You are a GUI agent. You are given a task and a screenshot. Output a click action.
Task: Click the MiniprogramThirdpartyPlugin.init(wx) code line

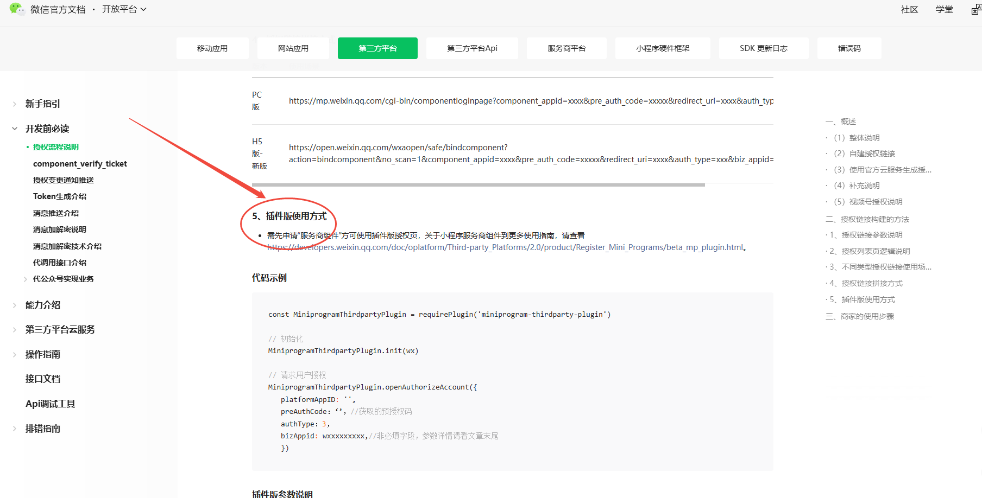pyautogui.click(x=343, y=350)
